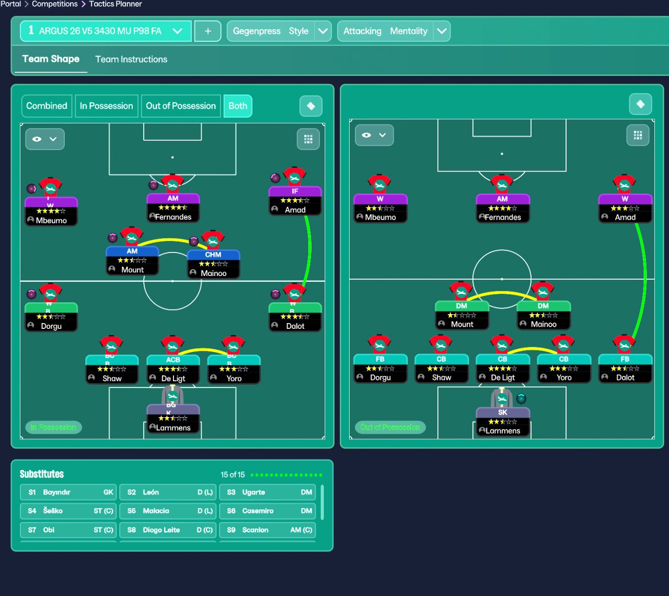Click the purple instruction badge beside Mbeumo's shirt
This screenshot has width=669, height=596.
click(x=31, y=188)
